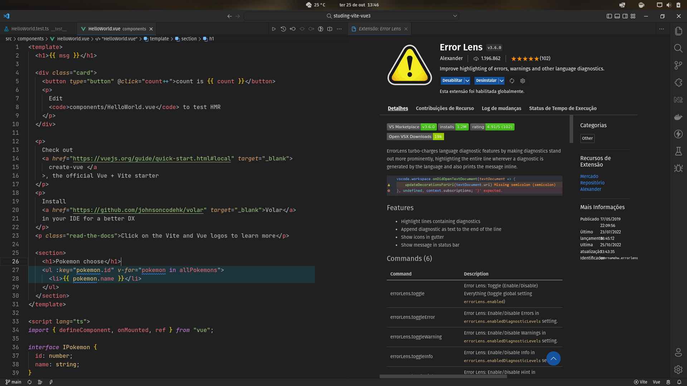
Task: Open the Testing view (beaker icon)
Action: click(x=678, y=151)
